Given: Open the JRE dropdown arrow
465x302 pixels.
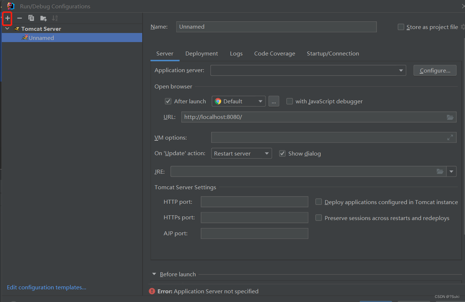Looking at the screenshot, I should click(x=452, y=171).
